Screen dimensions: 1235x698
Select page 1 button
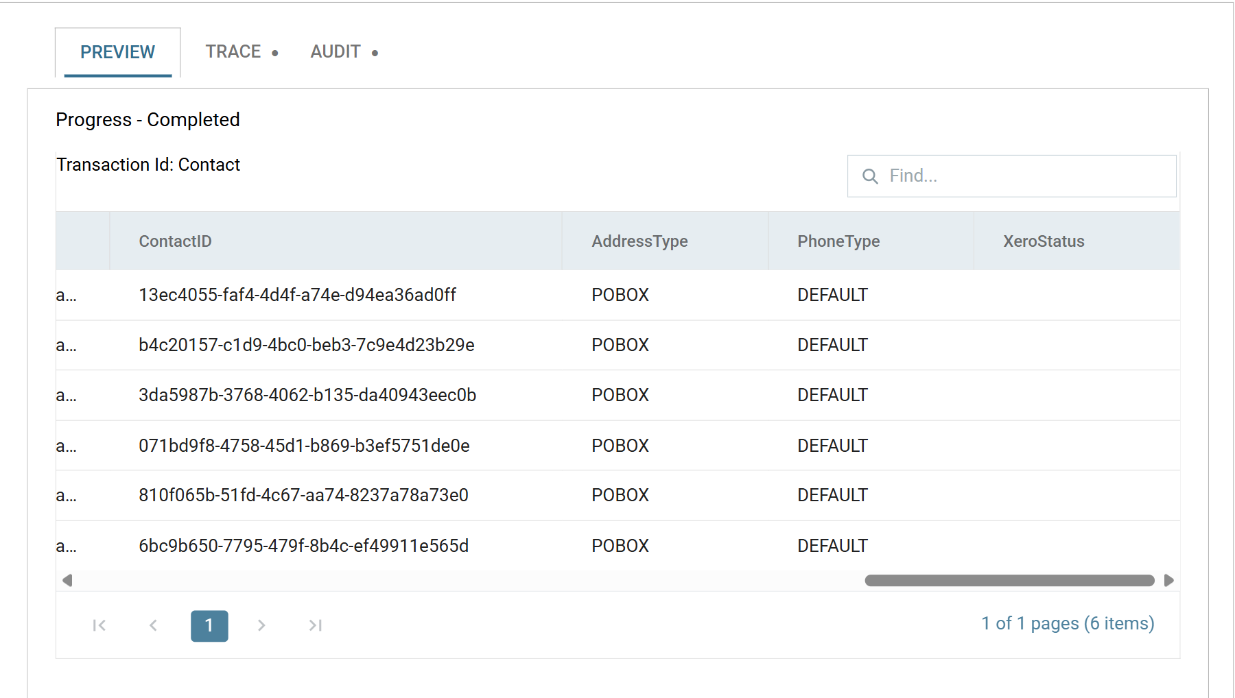click(209, 626)
